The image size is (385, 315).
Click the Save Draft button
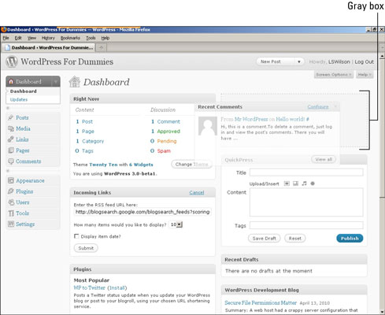265,239
